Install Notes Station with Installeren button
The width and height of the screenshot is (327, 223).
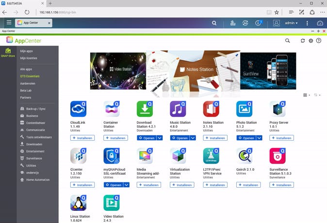coord(215,138)
